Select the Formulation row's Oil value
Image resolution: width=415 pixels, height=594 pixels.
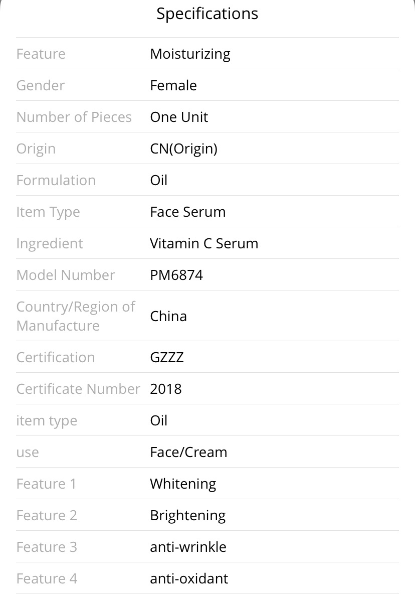(x=158, y=180)
